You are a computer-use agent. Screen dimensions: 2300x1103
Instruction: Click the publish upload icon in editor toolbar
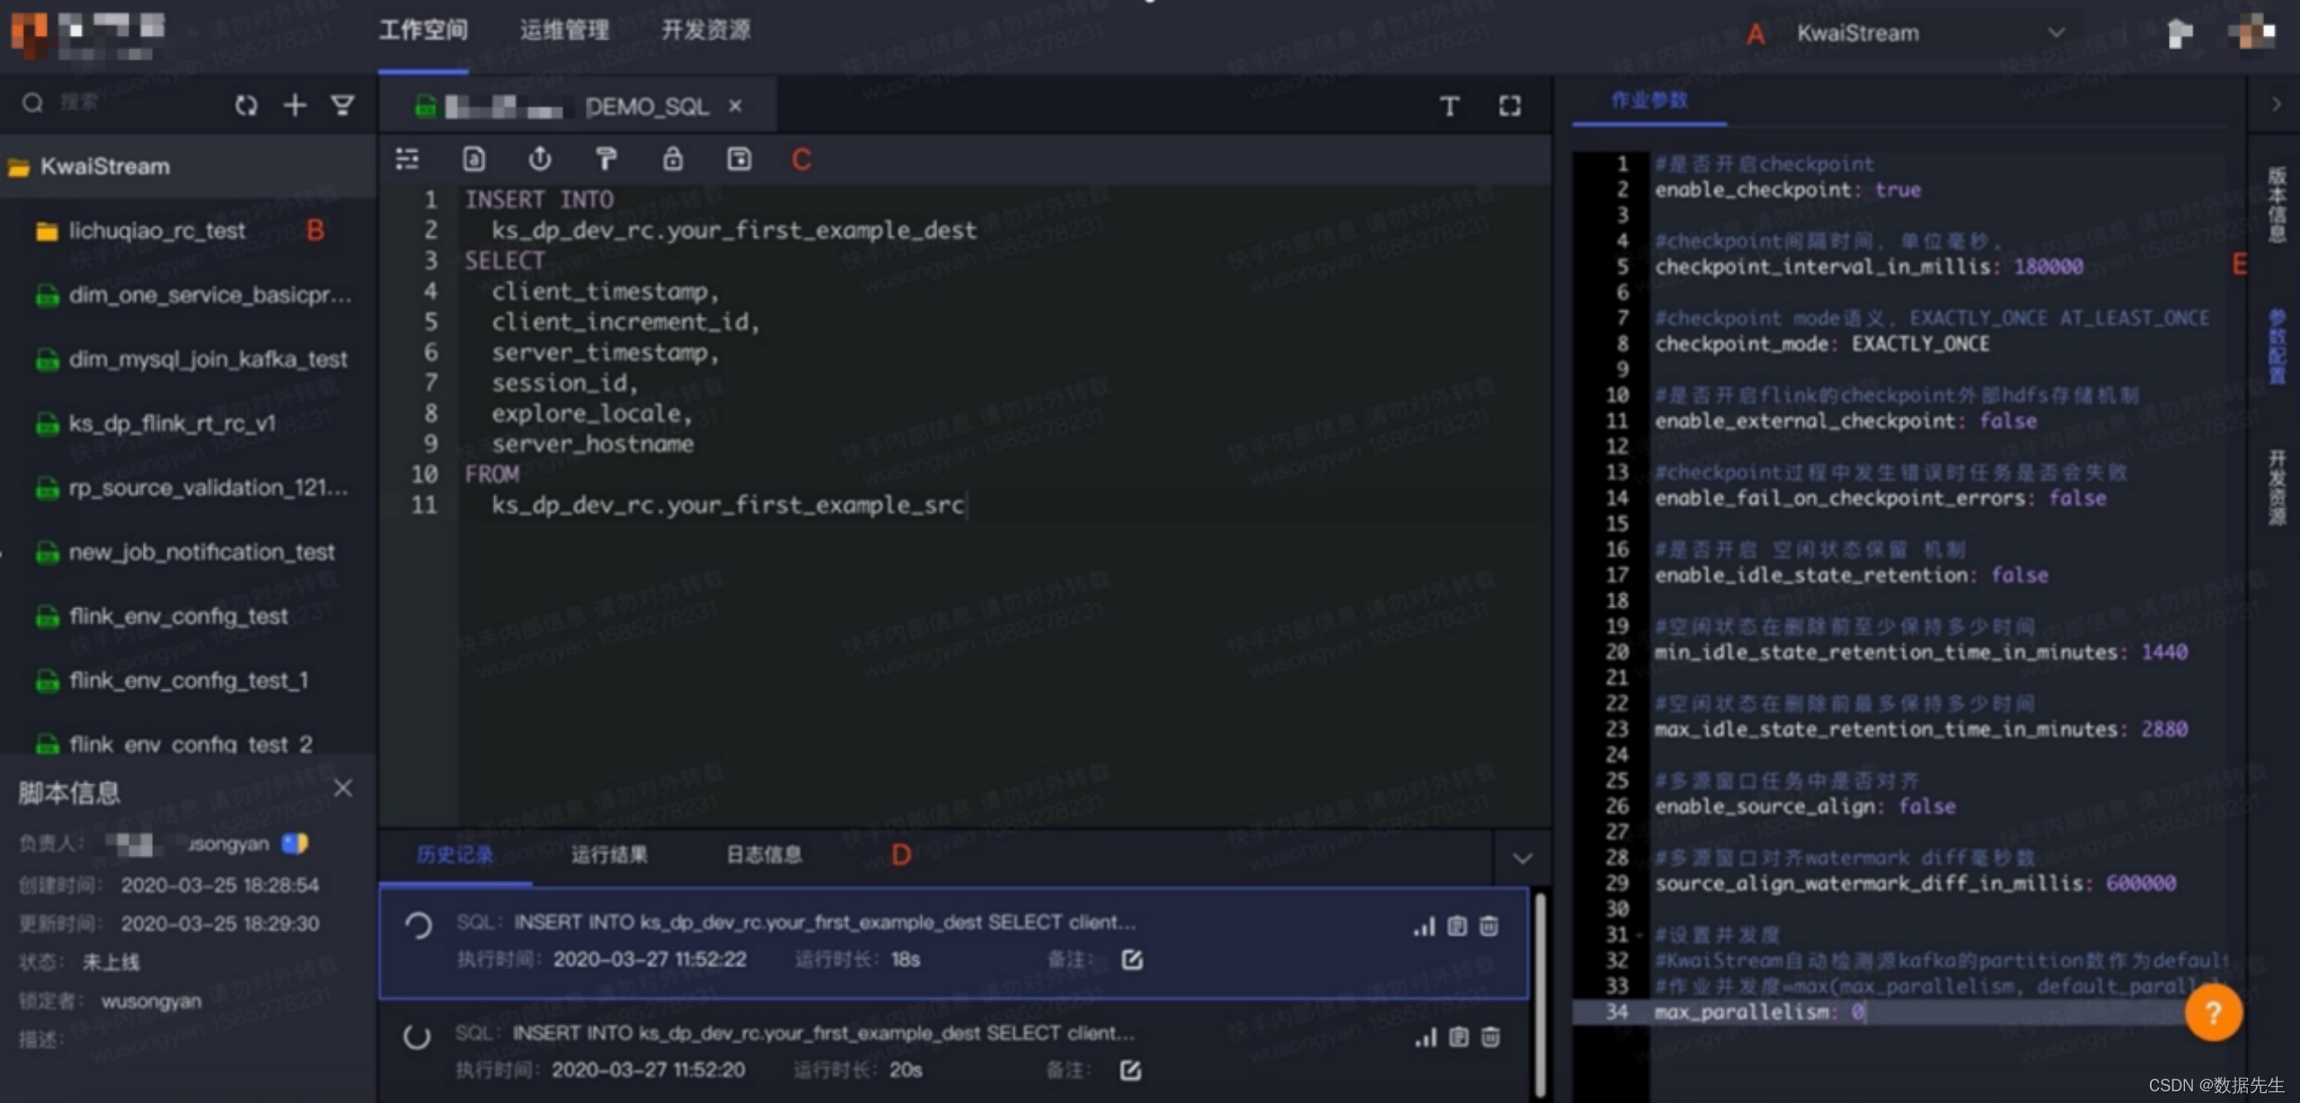click(539, 160)
